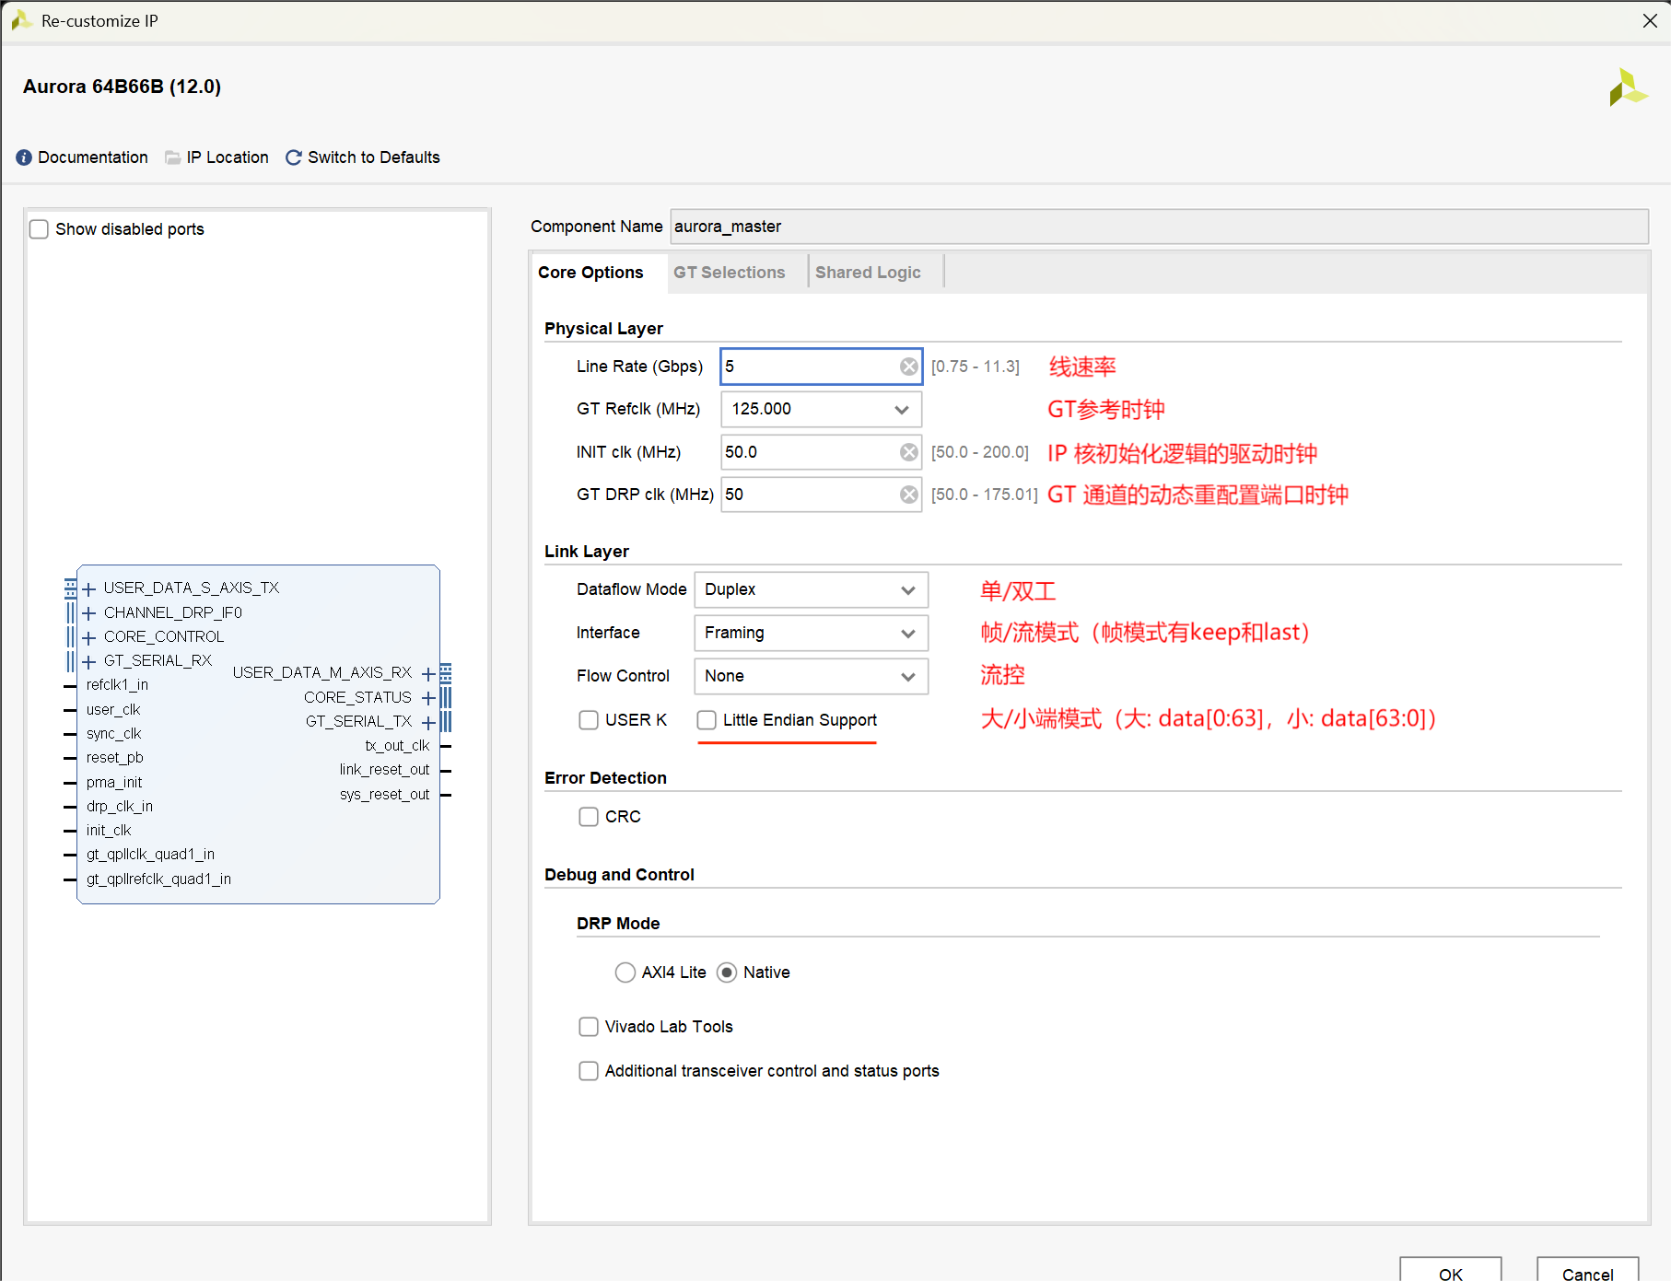Open the IP Location folder icon
This screenshot has height=1281, width=1671.
coord(171,157)
